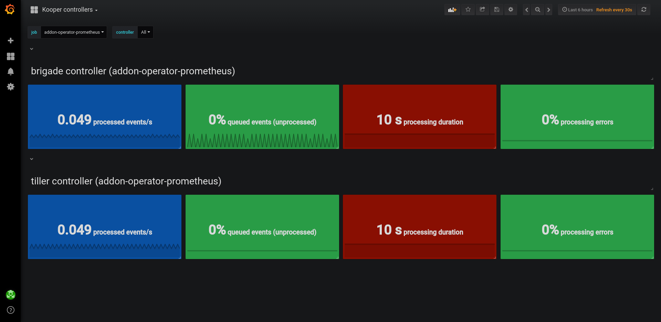Refresh the dashboard now
The width and height of the screenshot is (661, 322).
(644, 10)
